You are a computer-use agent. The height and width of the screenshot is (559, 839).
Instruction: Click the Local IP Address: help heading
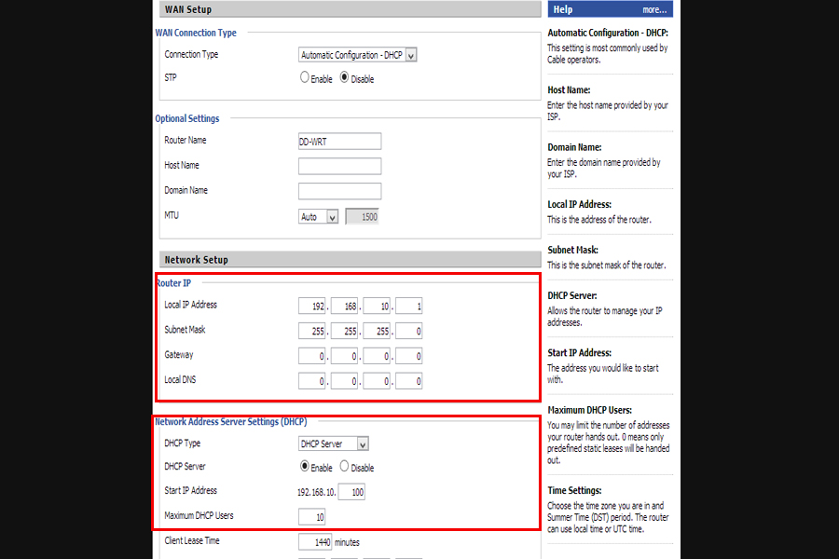pyautogui.click(x=579, y=204)
